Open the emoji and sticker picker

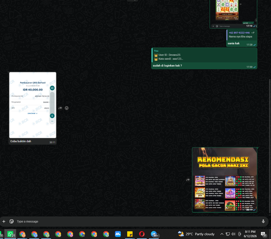[11, 221]
